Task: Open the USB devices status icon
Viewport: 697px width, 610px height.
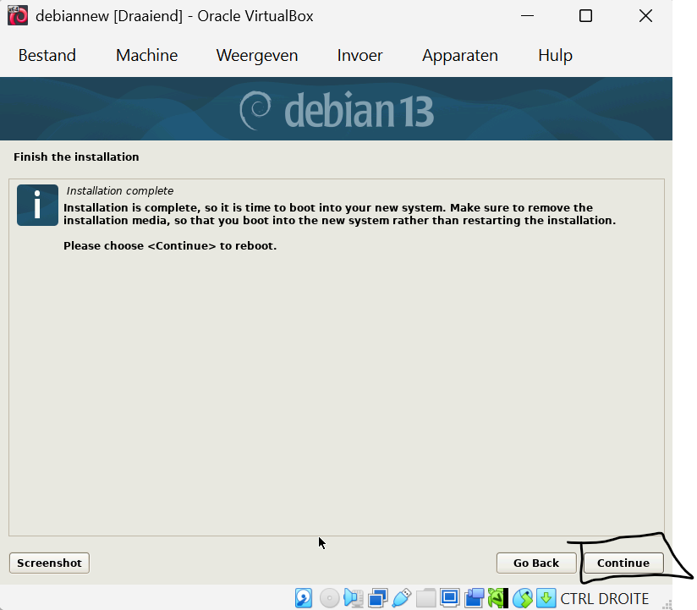Action: click(402, 598)
